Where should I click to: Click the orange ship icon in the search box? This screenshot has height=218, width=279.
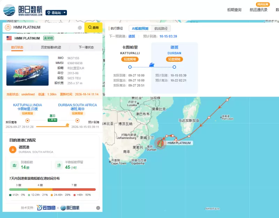(8, 28)
